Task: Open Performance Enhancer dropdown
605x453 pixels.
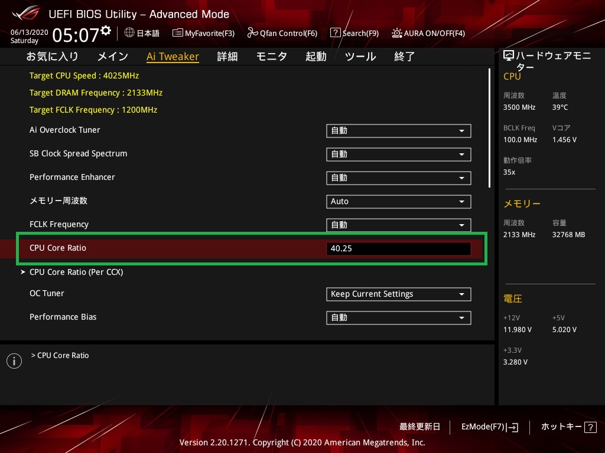Action: coord(399,178)
